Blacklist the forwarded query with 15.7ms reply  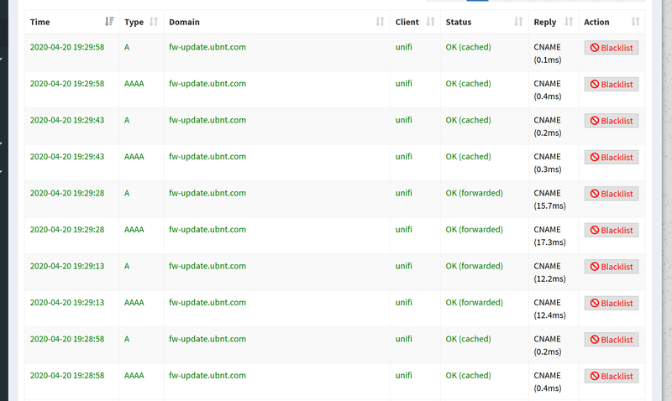pyautogui.click(x=612, y=194)
